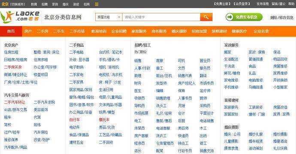Open the 家政服务 navigation tab

pyautogui.click(x=139, y=31)
